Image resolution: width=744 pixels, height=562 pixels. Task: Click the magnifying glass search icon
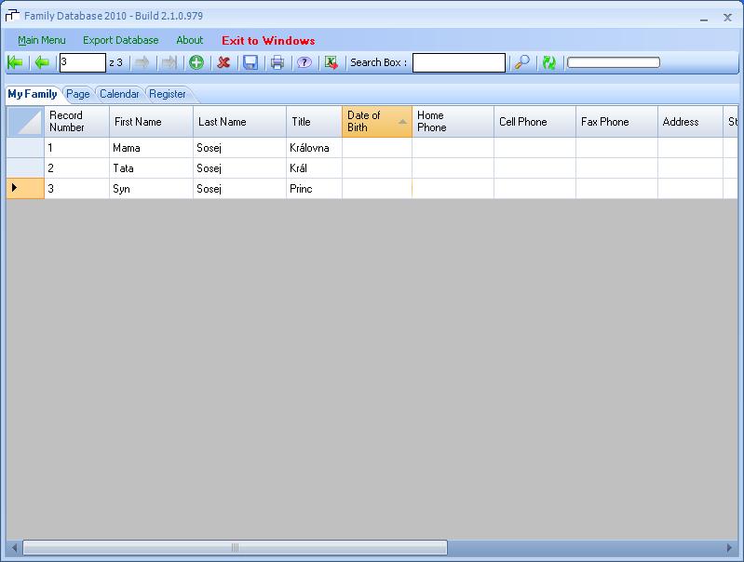(x=522, y=62)
